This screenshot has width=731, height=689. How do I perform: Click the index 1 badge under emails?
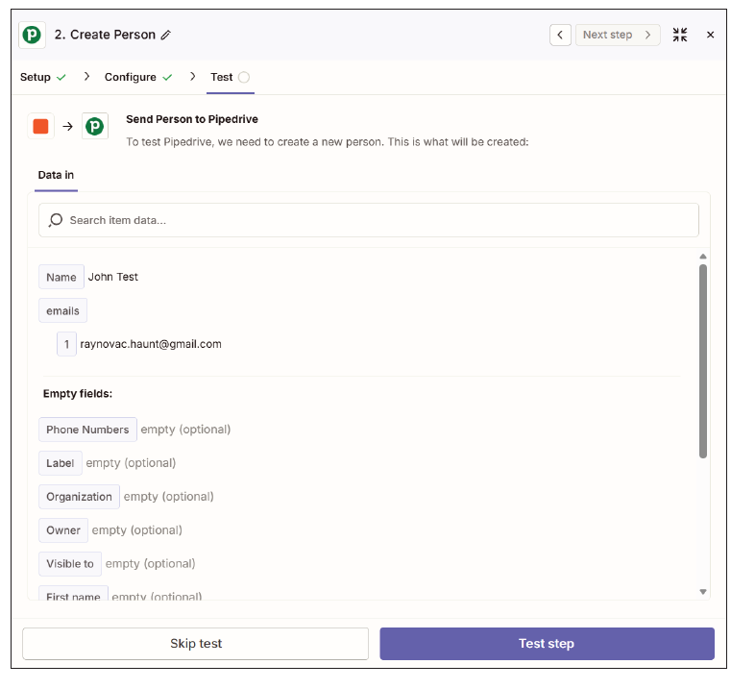(66, 344)
